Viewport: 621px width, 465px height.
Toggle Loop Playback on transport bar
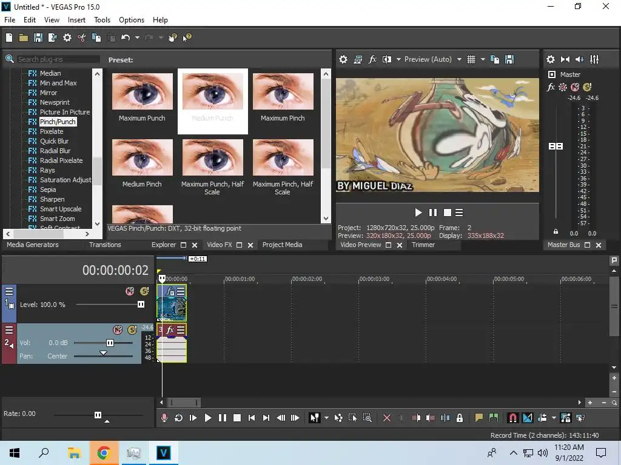tap(179, 418)
